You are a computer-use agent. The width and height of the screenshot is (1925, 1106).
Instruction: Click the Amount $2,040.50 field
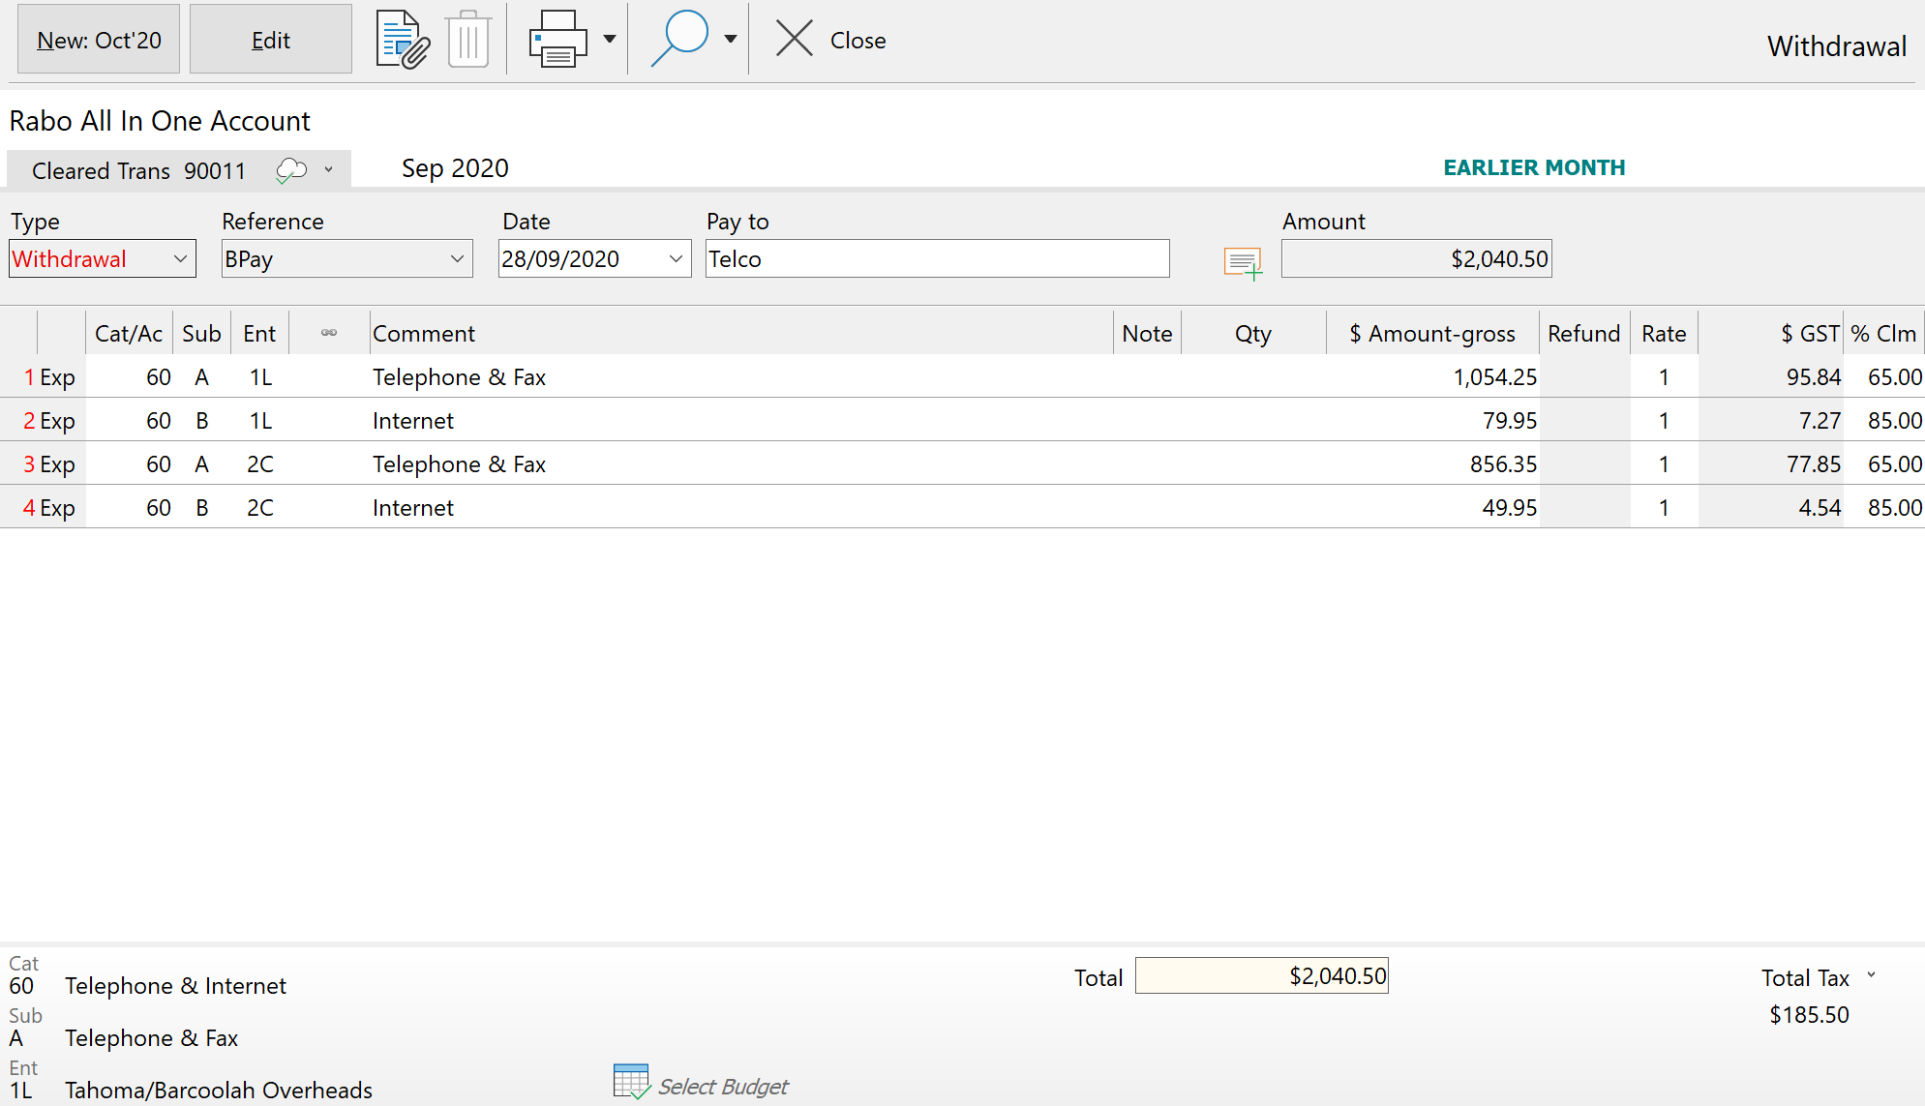coord(1416,258)
